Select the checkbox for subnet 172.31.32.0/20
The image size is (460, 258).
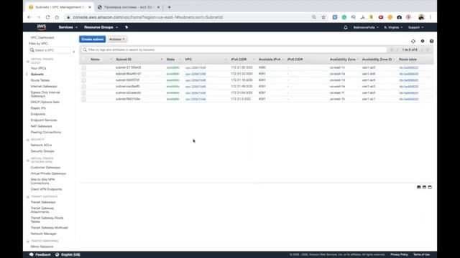[x=84, y=74]
